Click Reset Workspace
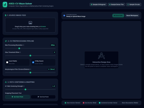This screenshot has height=108, width=144. pos(132,15)
